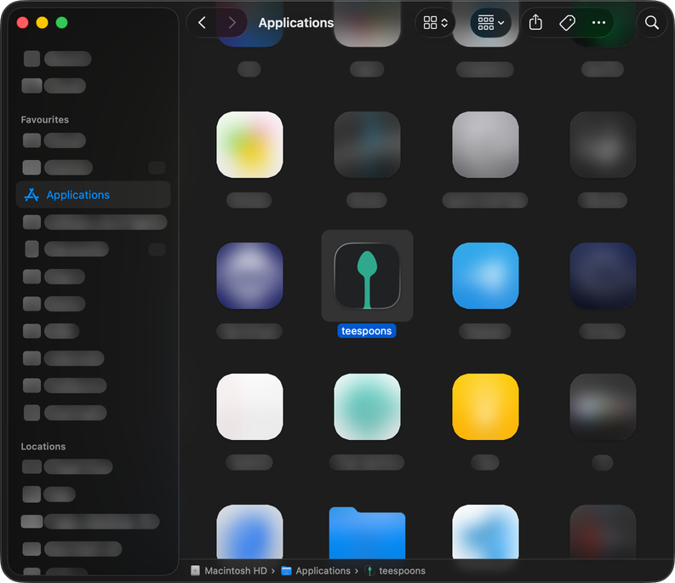The width and height of the screenshot is (675, 583).
Task: Click the Locations sidebar heading
Action: tap(43, 447)
